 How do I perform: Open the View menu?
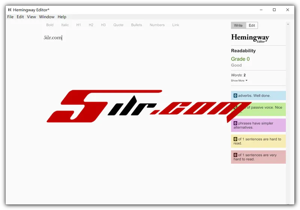[31, 17]
